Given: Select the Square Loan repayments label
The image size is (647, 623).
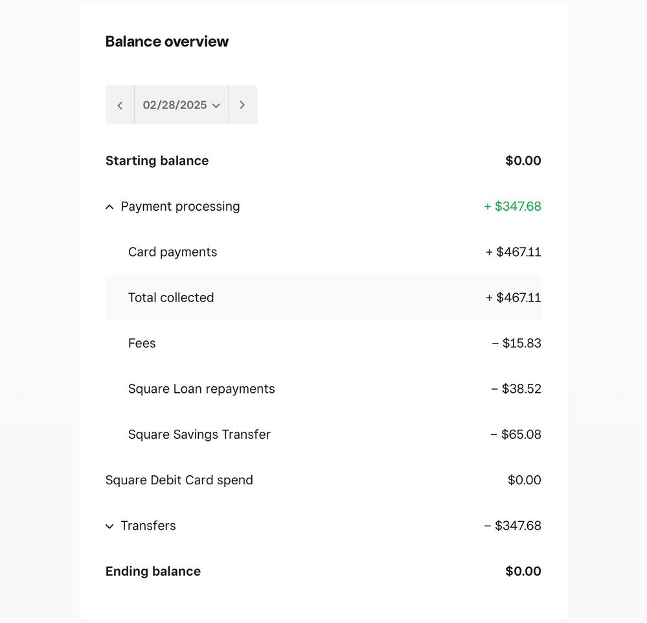Looking at the screenshot, I should [x=201, y=389].
